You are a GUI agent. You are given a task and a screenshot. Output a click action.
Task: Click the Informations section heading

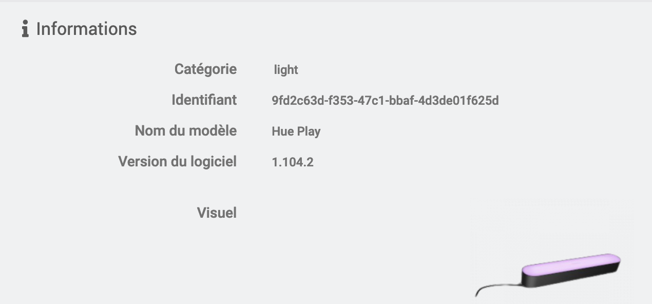click(x=86, y=29)
